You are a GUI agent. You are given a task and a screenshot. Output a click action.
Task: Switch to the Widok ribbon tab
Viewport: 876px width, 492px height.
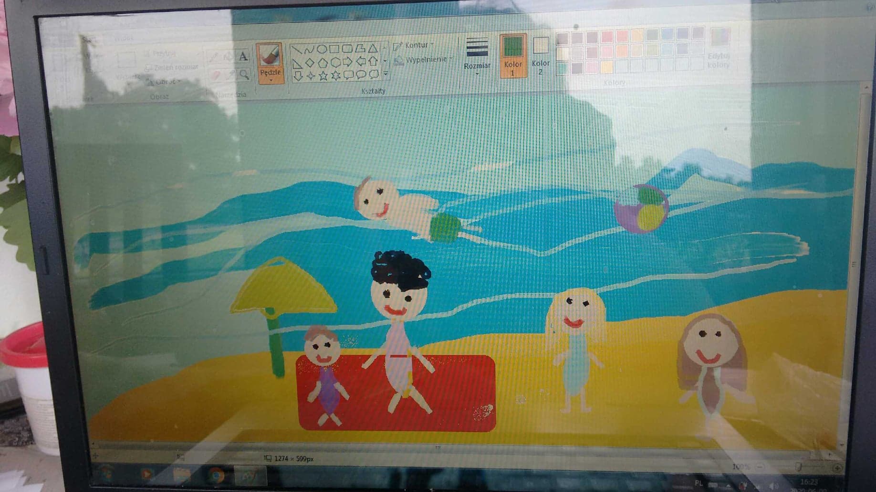pyautogui.click(x=124, y=38)
